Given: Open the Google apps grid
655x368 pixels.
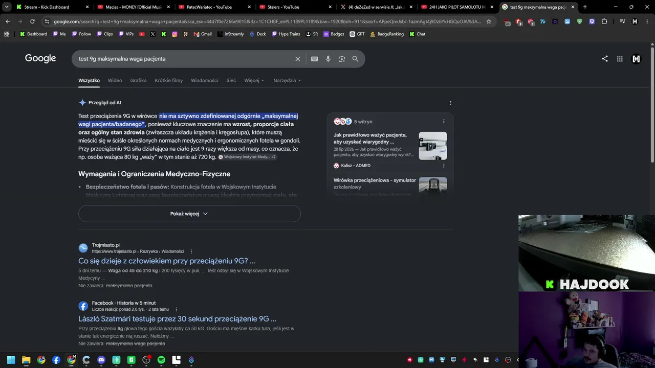Looking at the screenshot, I should click(620, 59).
